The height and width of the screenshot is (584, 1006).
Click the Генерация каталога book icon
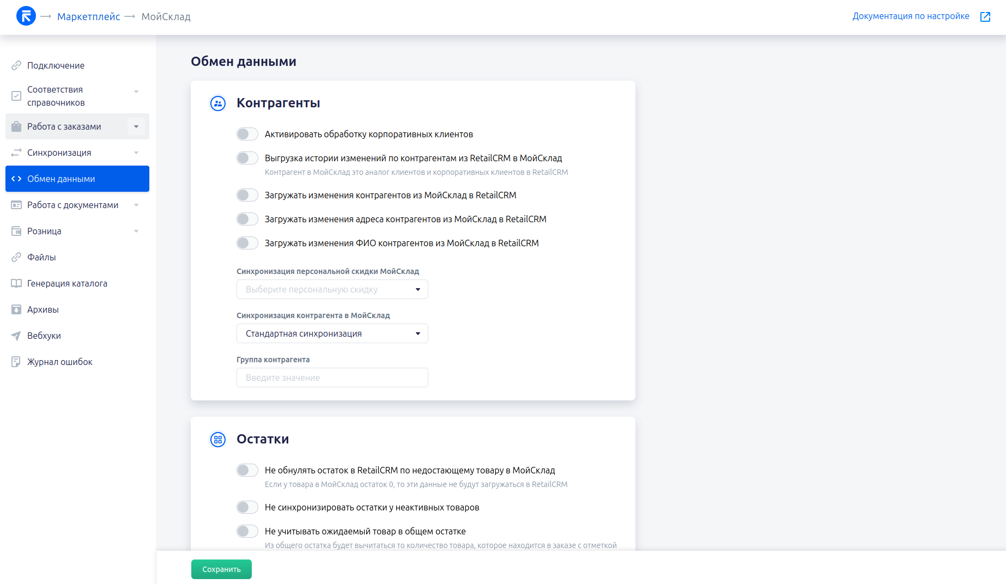point(16,283)
